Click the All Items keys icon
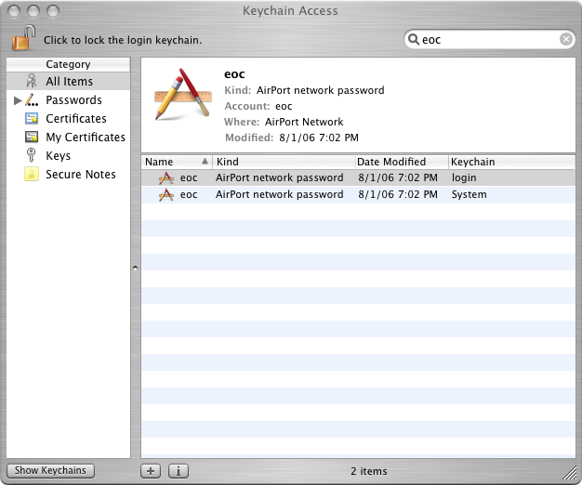 click(32, 81)
